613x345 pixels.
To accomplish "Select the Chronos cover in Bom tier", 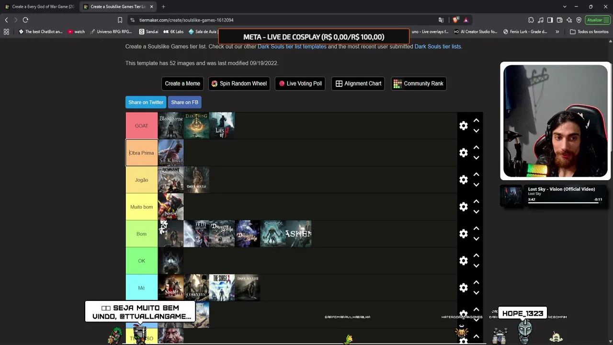I will (x=273, y=234).
